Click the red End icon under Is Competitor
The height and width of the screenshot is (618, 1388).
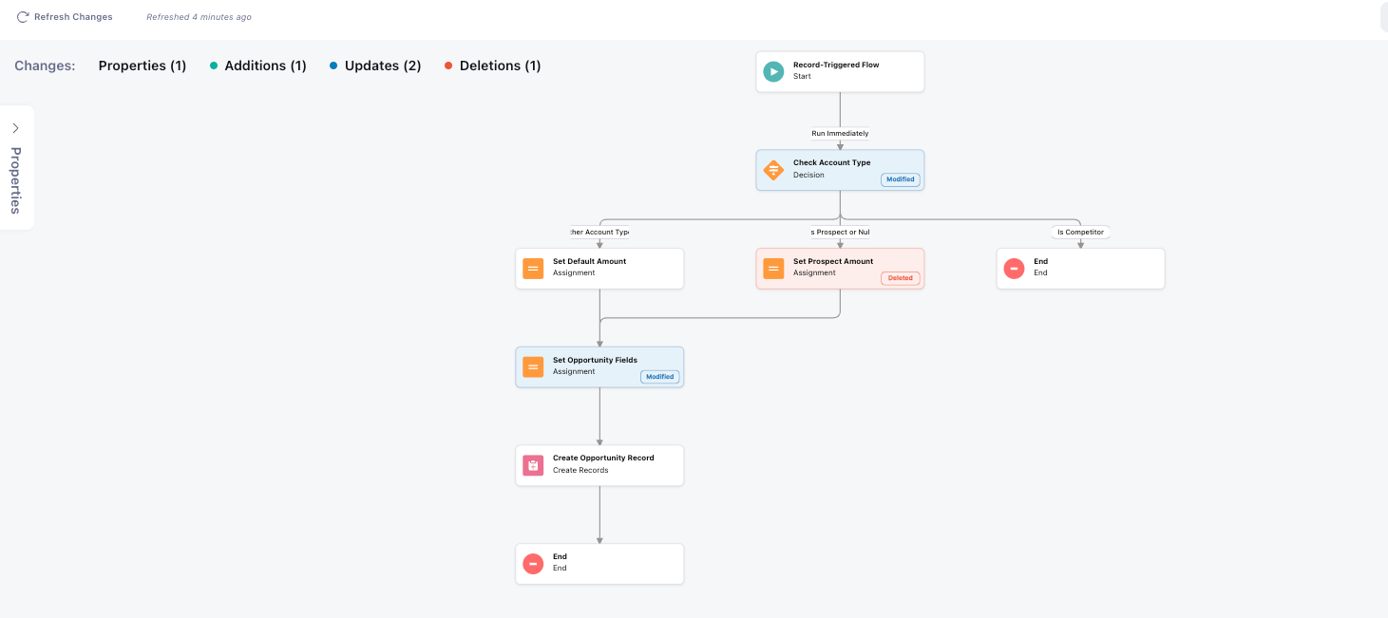[x=1014, y=269]
